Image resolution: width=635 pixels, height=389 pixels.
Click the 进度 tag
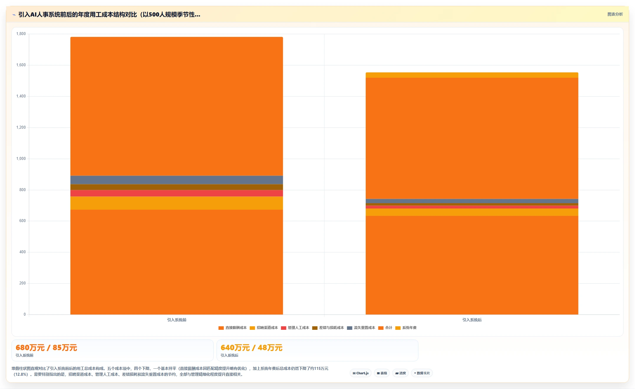tap(400, 373)
